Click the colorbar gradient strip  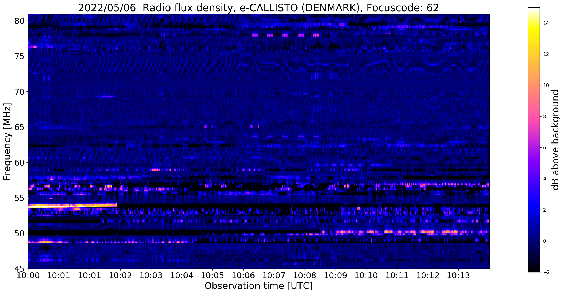(x=534, y=140)
